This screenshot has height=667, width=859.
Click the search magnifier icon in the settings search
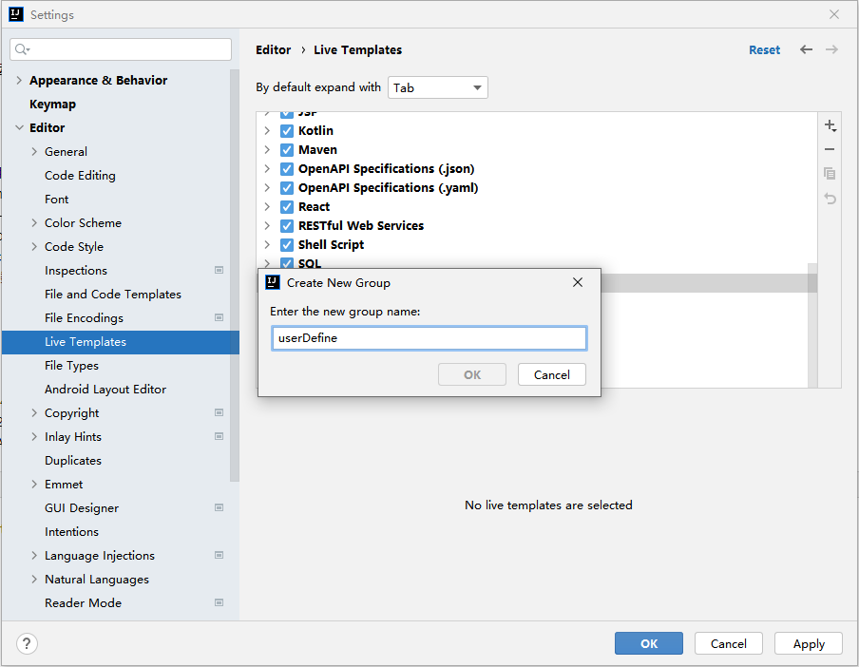tap(22, 49)
